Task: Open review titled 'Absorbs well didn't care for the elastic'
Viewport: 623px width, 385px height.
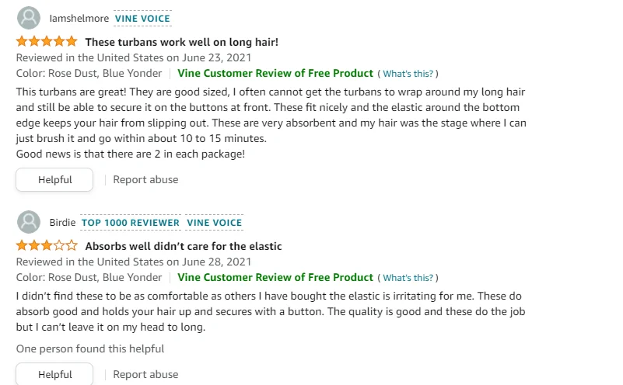Action: pos(183,246)
